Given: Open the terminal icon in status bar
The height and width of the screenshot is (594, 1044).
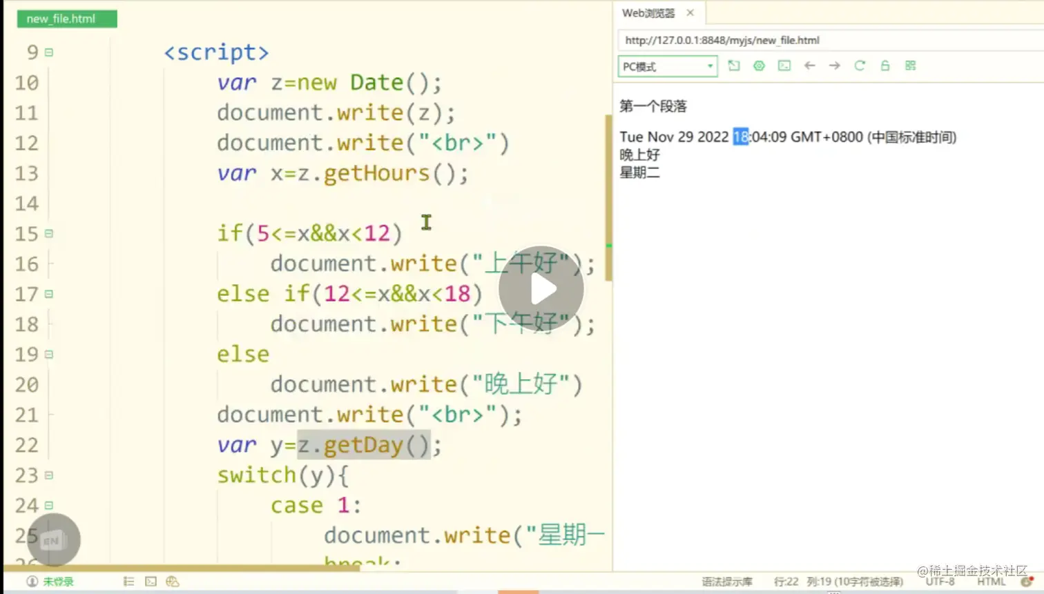Looking at the screenshot, I should click(151, 582).
